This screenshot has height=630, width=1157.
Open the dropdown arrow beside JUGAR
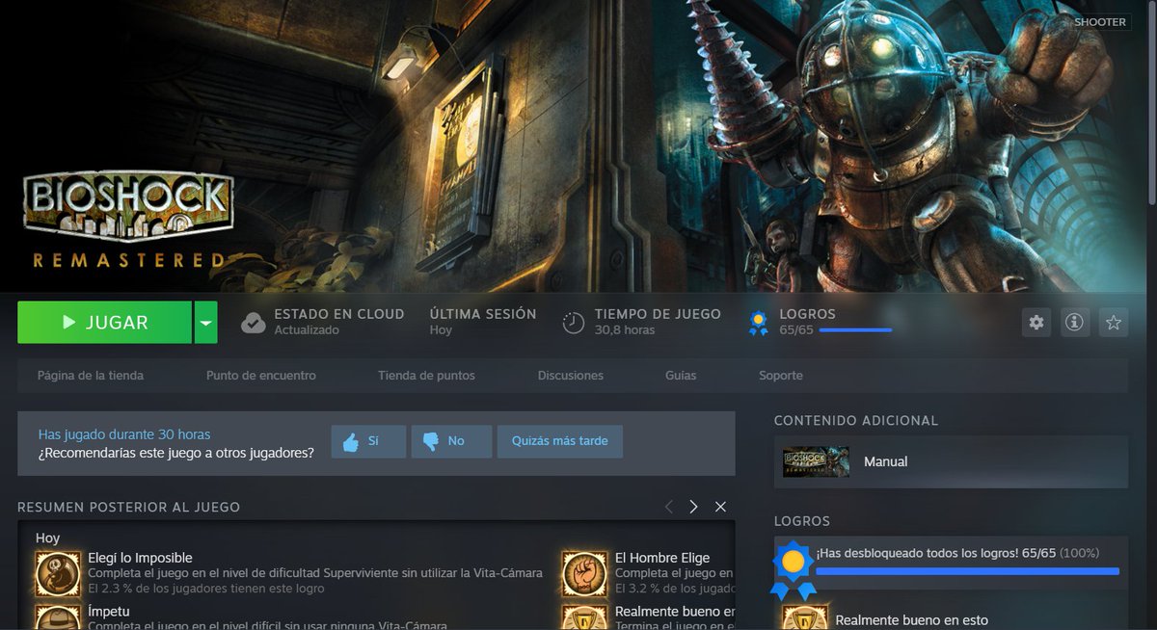point(205,323)
